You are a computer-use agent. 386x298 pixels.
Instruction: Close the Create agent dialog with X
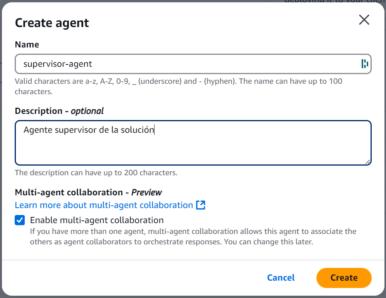(x=364, y=20)
